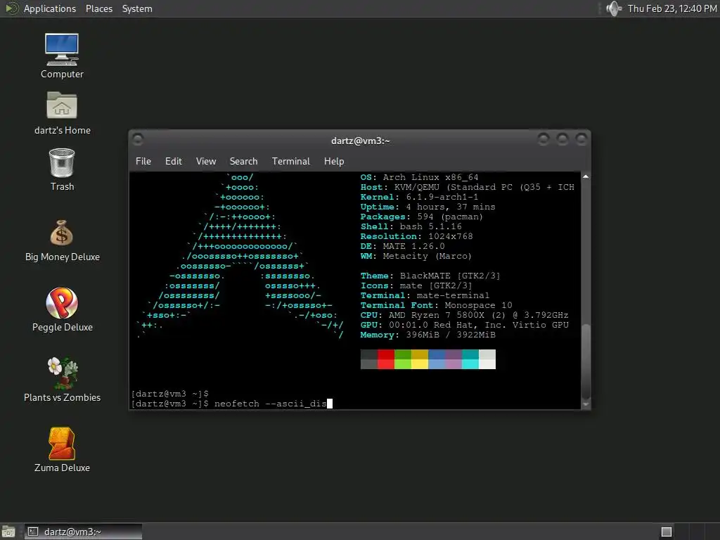
Task: Open the terminal File menu
Action: [x=143, y=161]
